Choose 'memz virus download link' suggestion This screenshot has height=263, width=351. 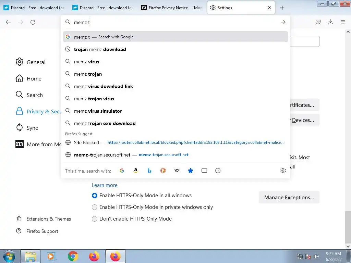pos(175,86)
